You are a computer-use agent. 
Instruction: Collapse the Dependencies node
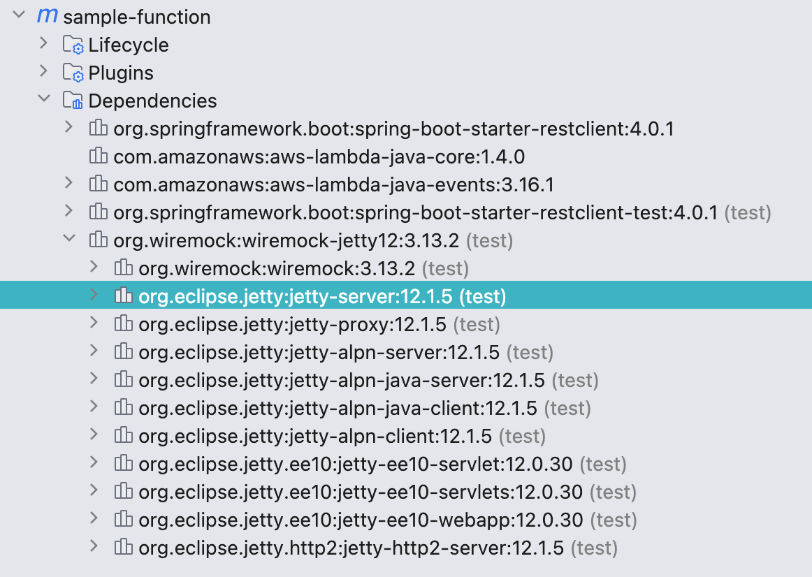click(x=44, y=100)
